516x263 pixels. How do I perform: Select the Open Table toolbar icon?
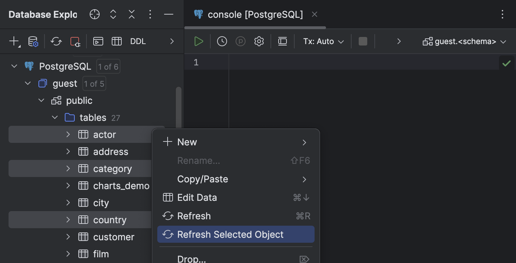click(117, 41)
